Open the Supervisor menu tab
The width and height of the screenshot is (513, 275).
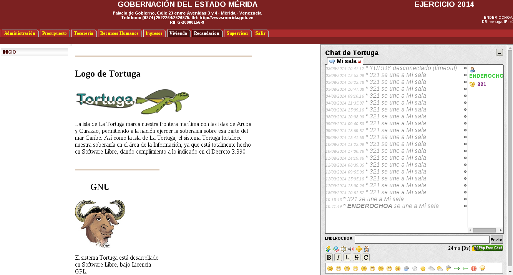pyautogui.click(x=237, y=33)
